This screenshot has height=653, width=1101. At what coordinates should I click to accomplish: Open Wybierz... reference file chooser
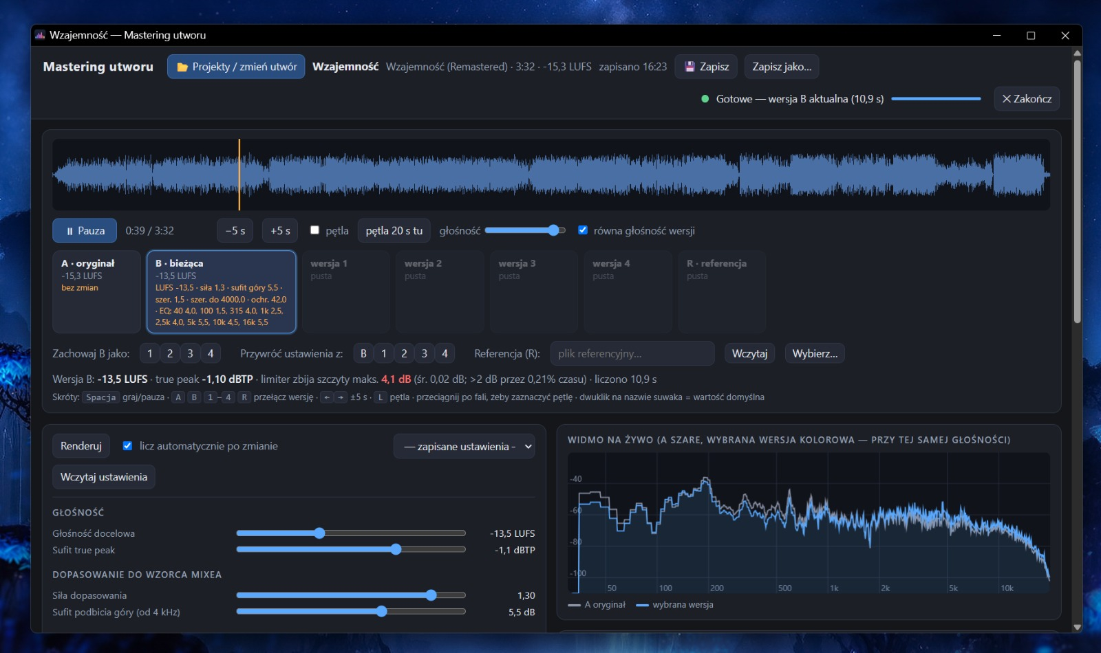815,353
